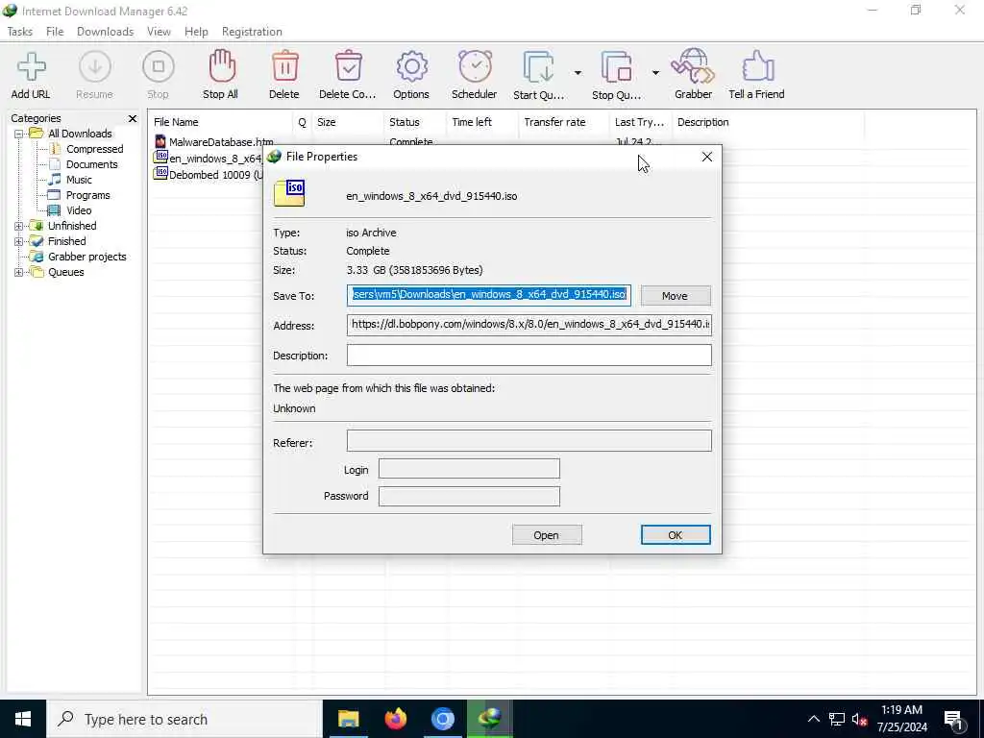
Task: Open the Tasks menu
Action: (19, 32)
